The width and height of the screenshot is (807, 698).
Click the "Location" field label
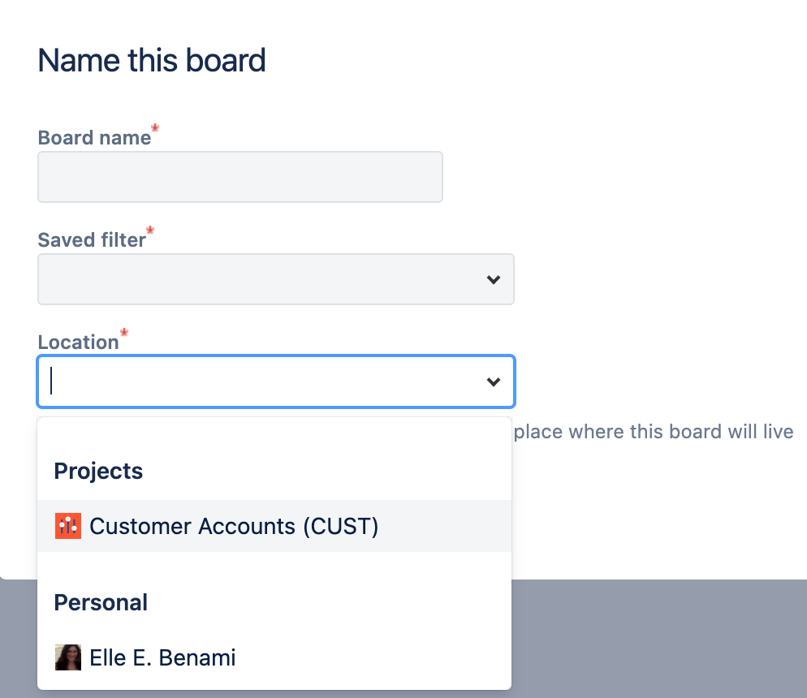point(78,343)
